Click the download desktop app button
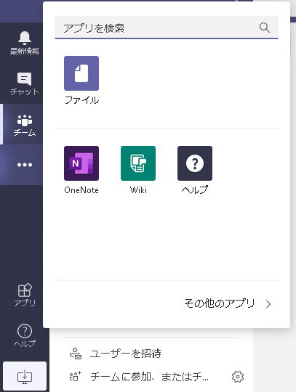The width and height of the screenshot is (296, 392). click(25, 376)
